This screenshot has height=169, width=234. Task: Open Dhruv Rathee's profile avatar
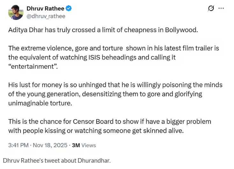pos(16,12)
